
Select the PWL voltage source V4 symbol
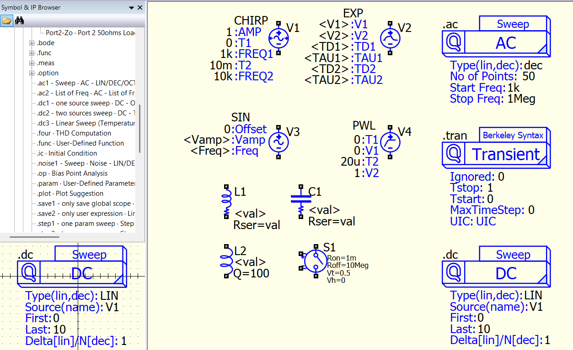(390, 142)
